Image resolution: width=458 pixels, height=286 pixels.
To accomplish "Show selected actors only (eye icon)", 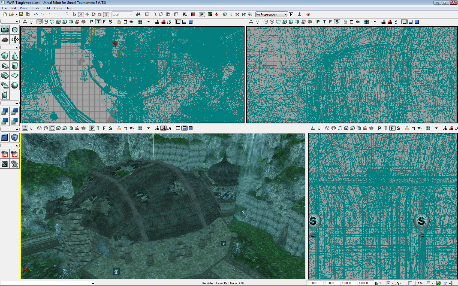I will point(5,154).
